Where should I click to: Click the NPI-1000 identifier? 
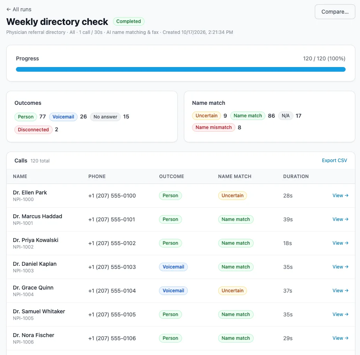23,200
